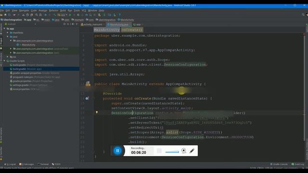Image resolution: width=308 pixels, height=173 pixels.
Task: Expand the androidTest package node
Action: pos(11,49)
